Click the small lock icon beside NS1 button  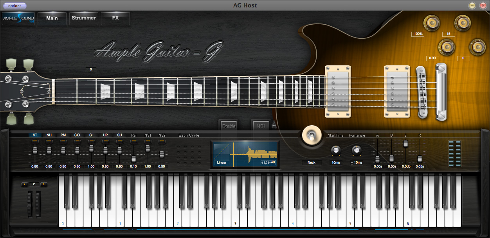pos(274,126)
